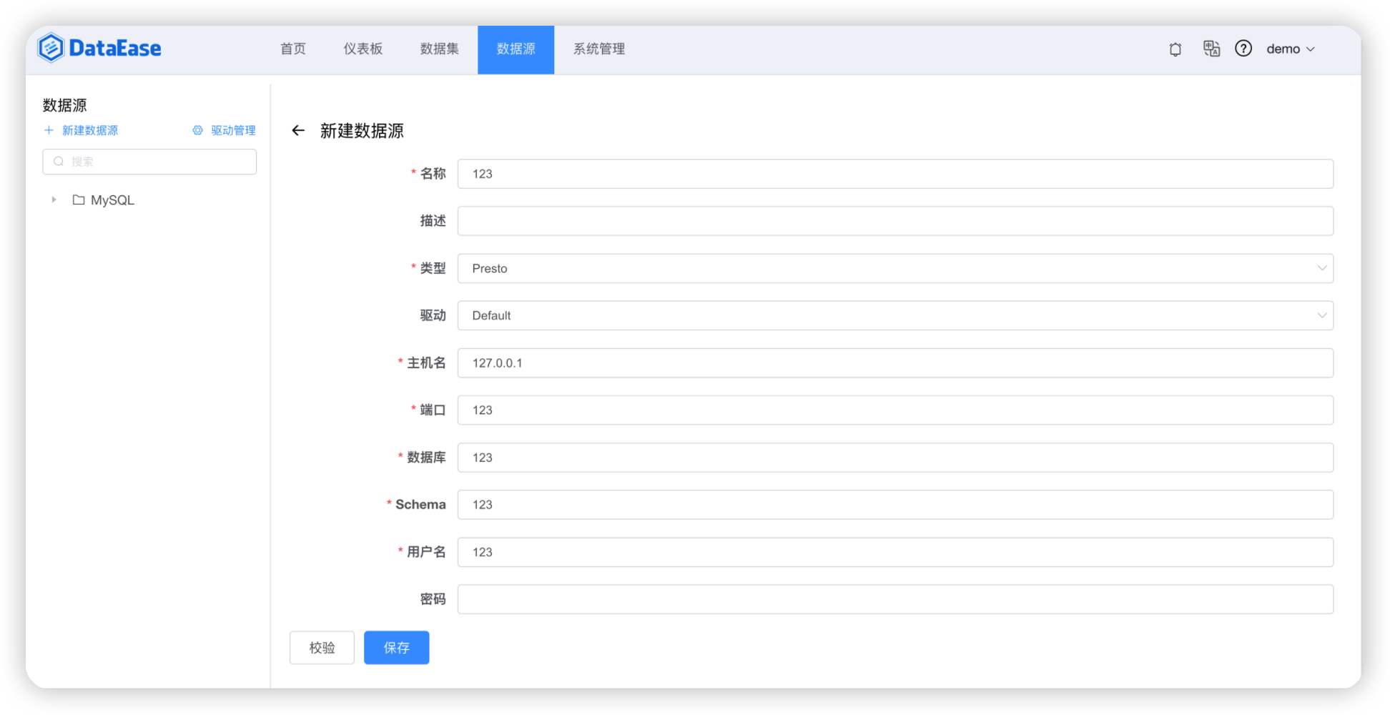
Task: Click the search magnifier icon in sidebar
Action: click(59, 161)
